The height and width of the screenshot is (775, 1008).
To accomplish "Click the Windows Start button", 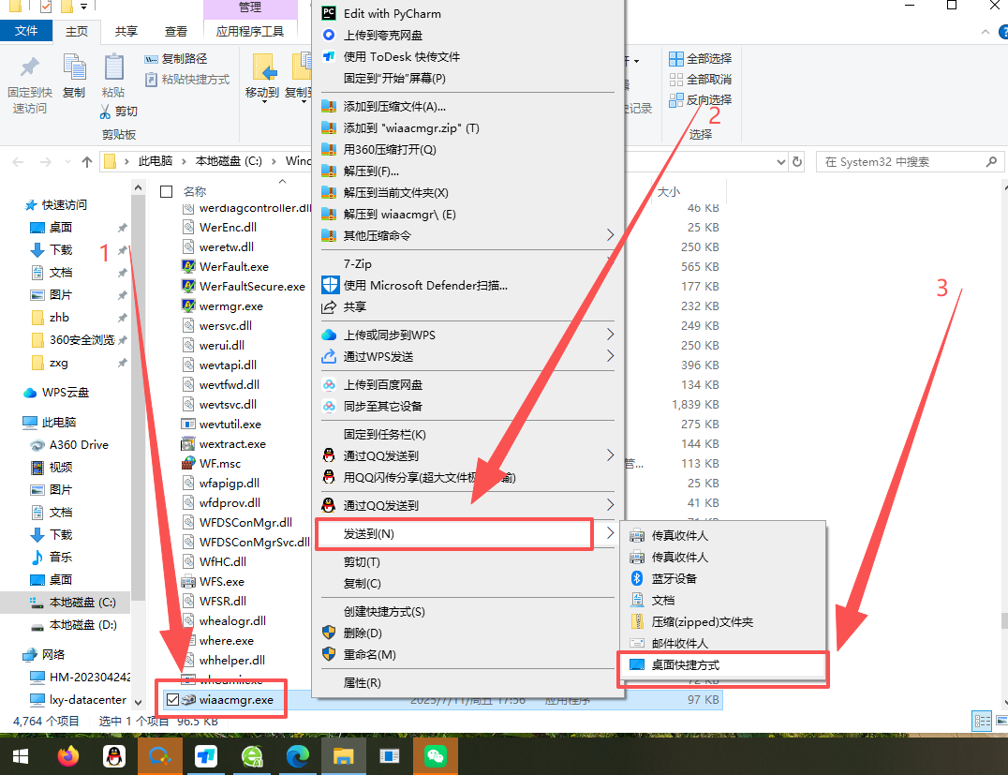I will point(20,756).
